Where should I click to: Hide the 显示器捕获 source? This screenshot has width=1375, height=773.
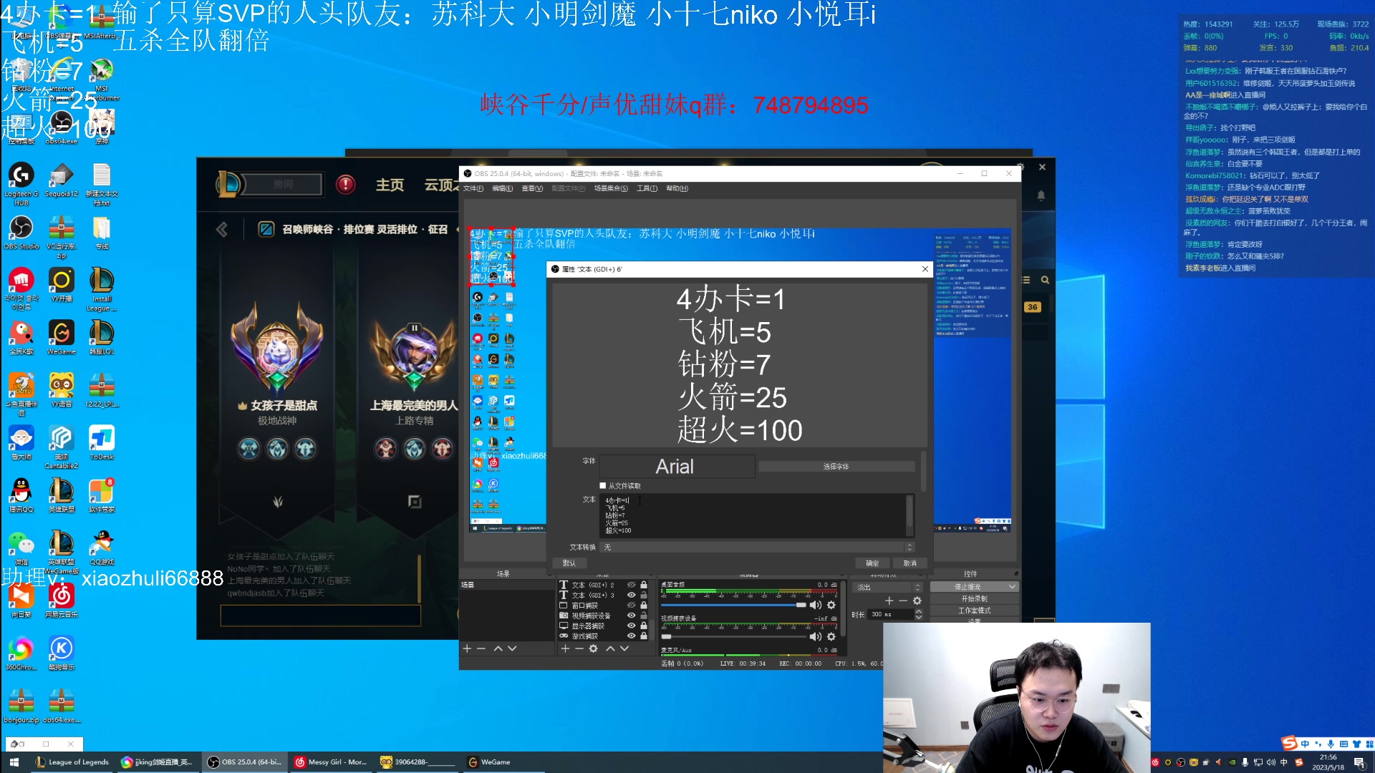pos(631,626)
